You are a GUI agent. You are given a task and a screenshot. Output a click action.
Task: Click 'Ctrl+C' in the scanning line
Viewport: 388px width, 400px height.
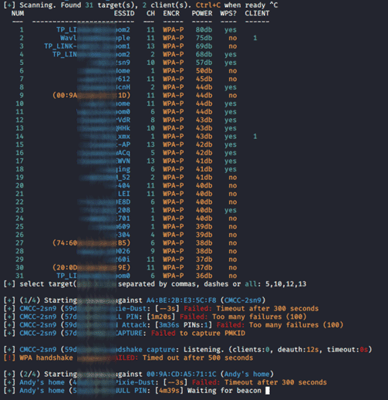pyautogui.click(x=208, y=5)
